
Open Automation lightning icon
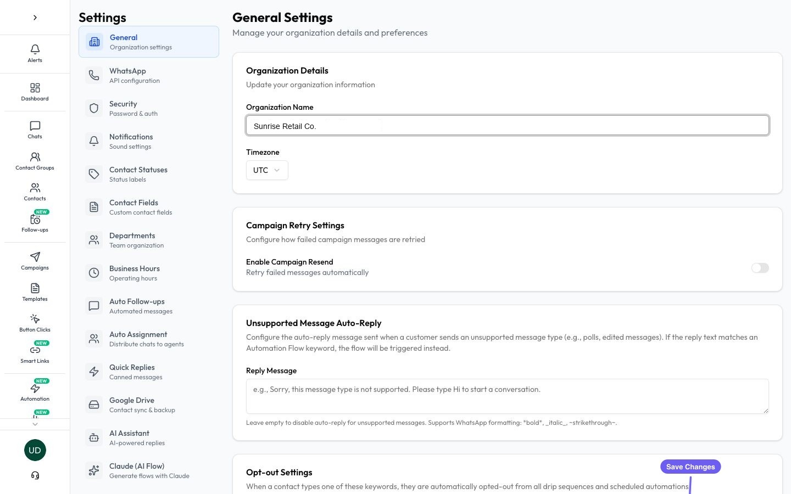tap(35, 388)
